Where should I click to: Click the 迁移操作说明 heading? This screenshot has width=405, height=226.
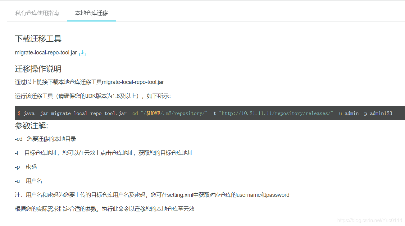[38, 69]
